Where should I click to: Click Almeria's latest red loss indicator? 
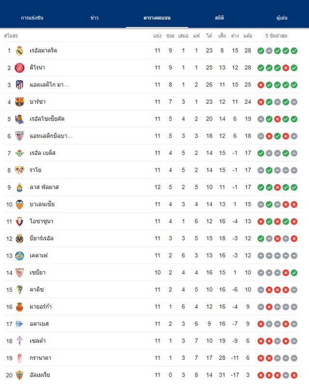(294, 375)
